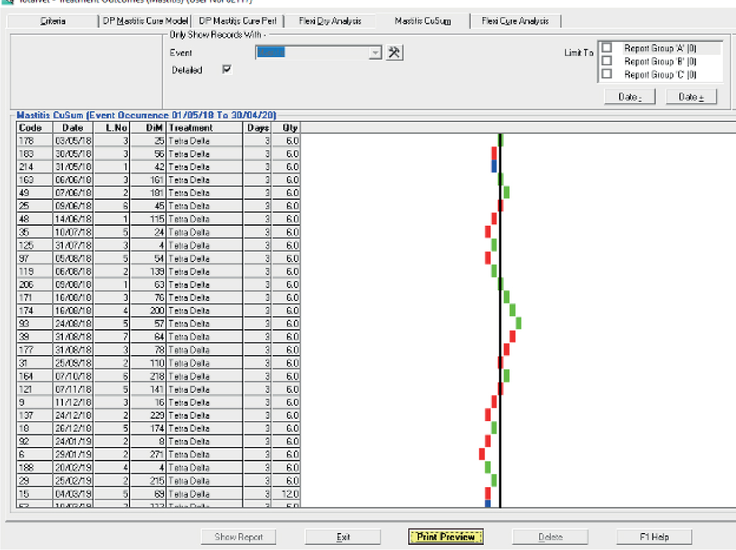The width and height of the screenshot is (736, 550).
Task: Open F1 Help
Action: [654, 537]
